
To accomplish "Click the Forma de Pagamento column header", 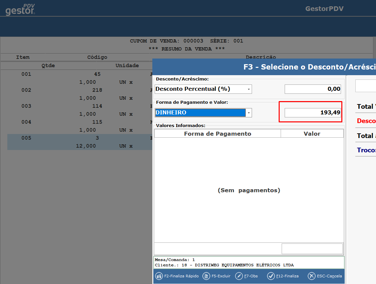I will pos(217,134).
